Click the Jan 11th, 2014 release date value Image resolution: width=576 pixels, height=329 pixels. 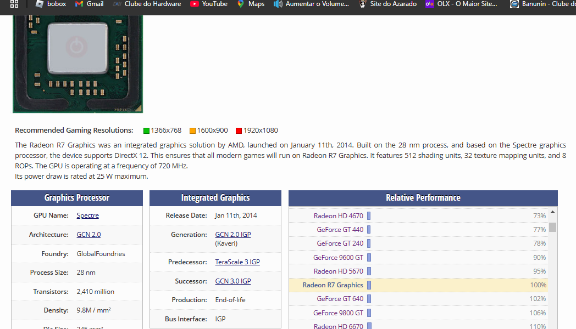pos(236,215)
